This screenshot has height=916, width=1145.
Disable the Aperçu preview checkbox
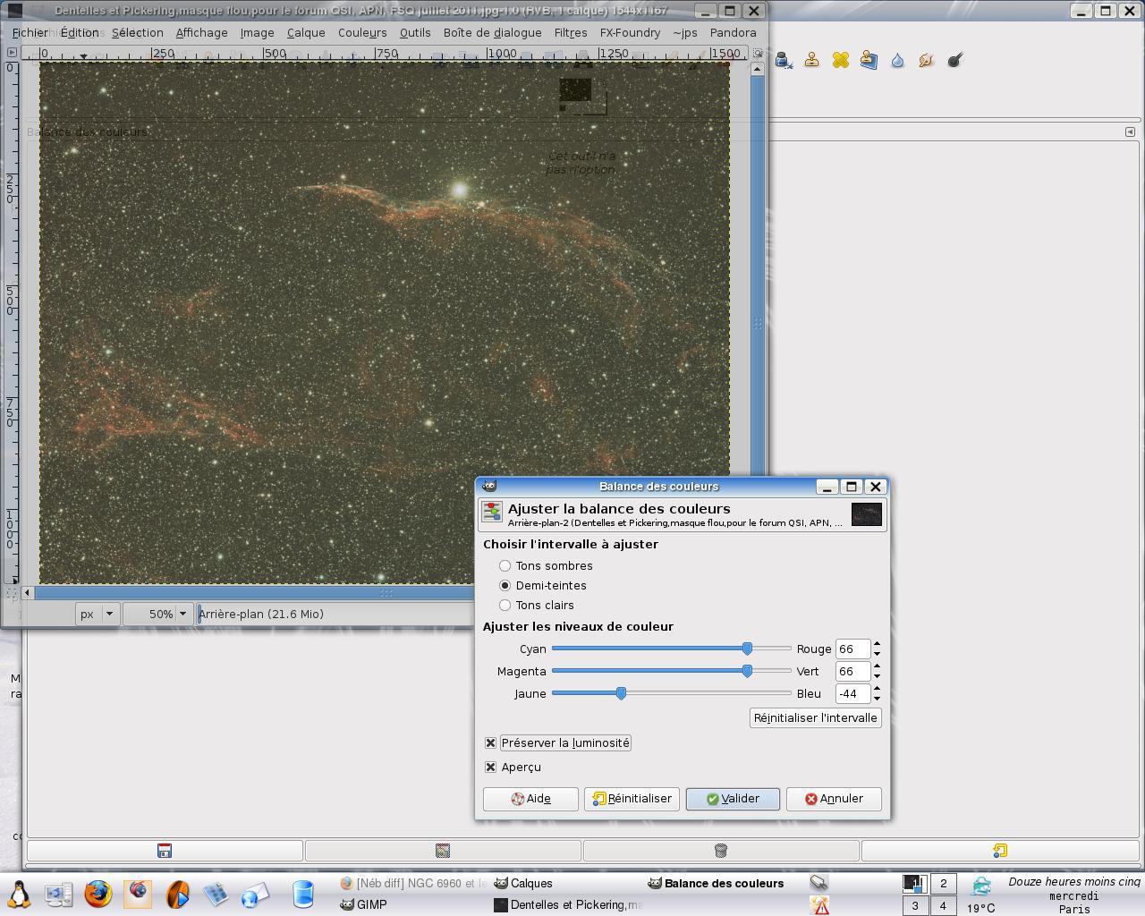pyautogui.click(x=490, y=767)
